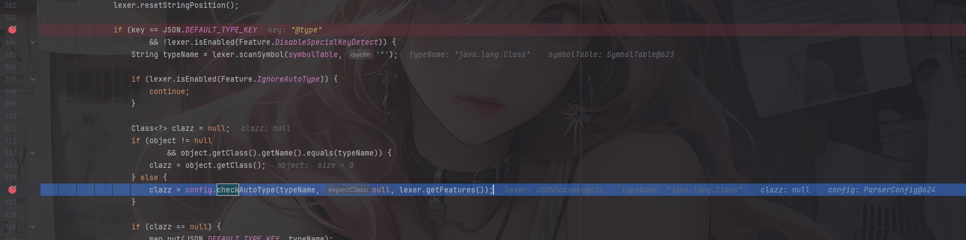Add a breakpoint at gutter line 305
Screen dimensions: 966x240
11,54
